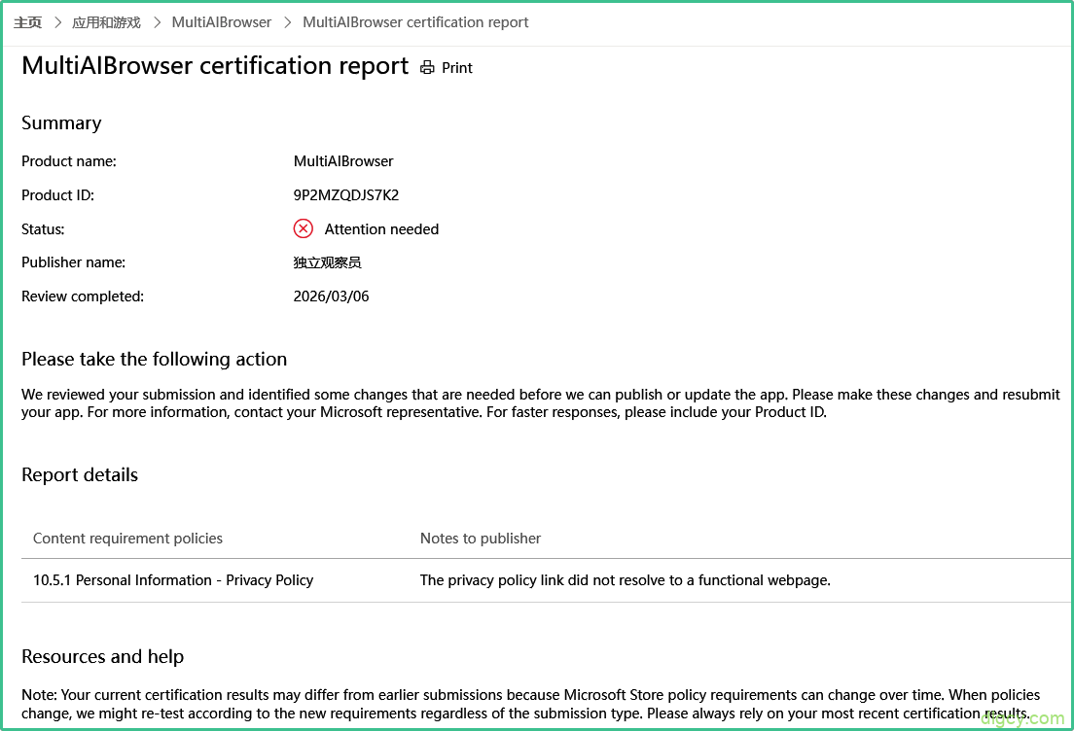The height and width of the screenshot is (731, 1074).
Task: Click the Report details heading
Action: coord(80,475)
